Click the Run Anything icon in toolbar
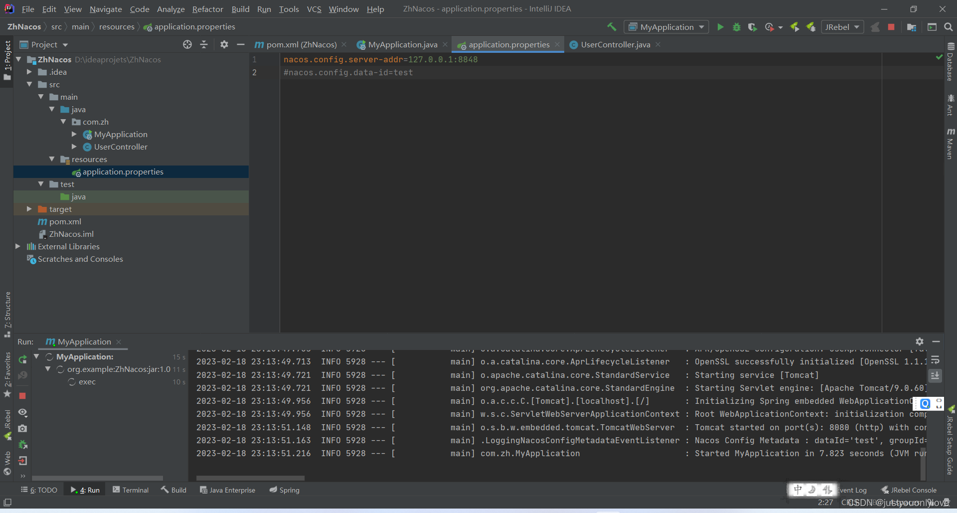The height and width of the screenshot is (513, 957). 932,27
